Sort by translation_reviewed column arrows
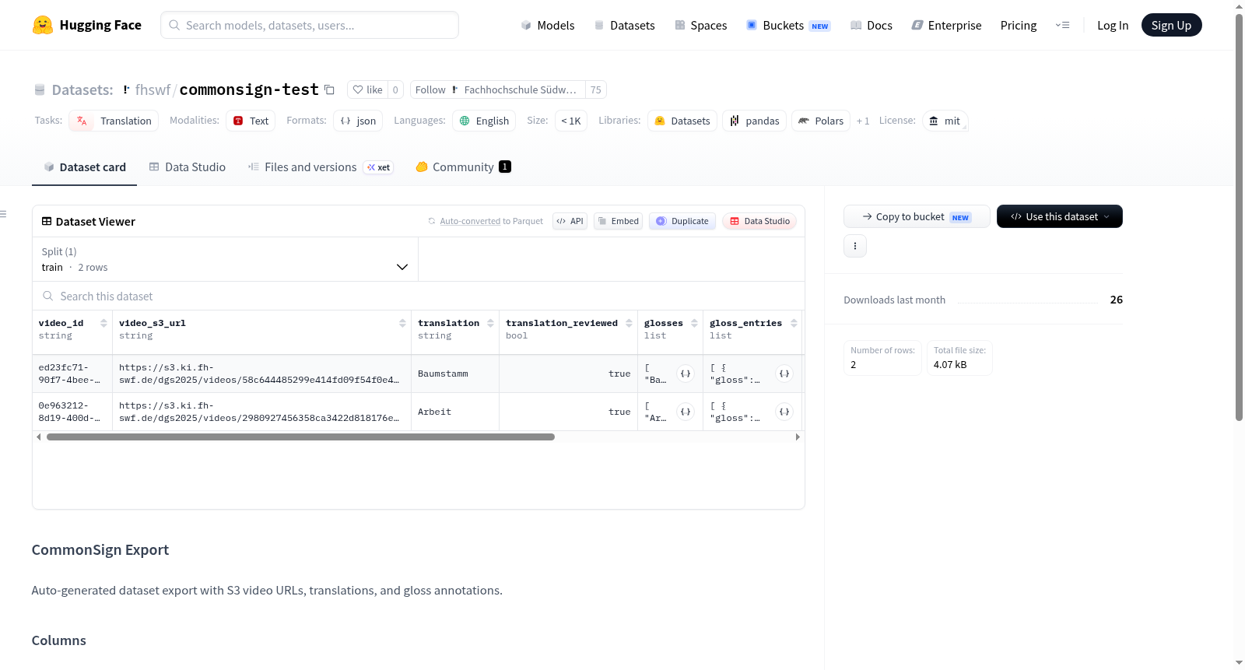1245x670 pixels. tap(629, 323)
